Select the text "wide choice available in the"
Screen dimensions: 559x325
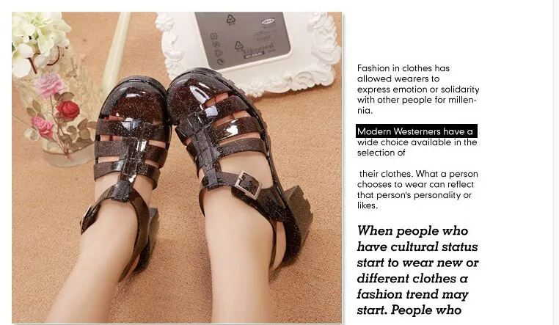(417, 142)
